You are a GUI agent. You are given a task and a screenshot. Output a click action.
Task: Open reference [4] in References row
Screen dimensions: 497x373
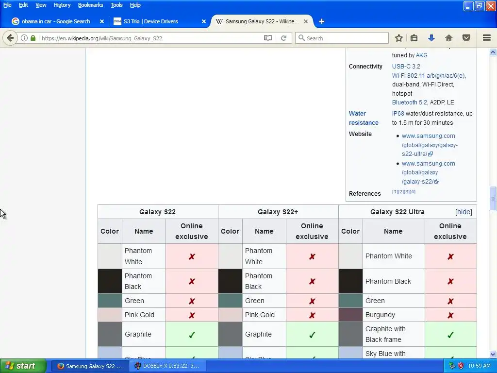click(x=413, y=192)
